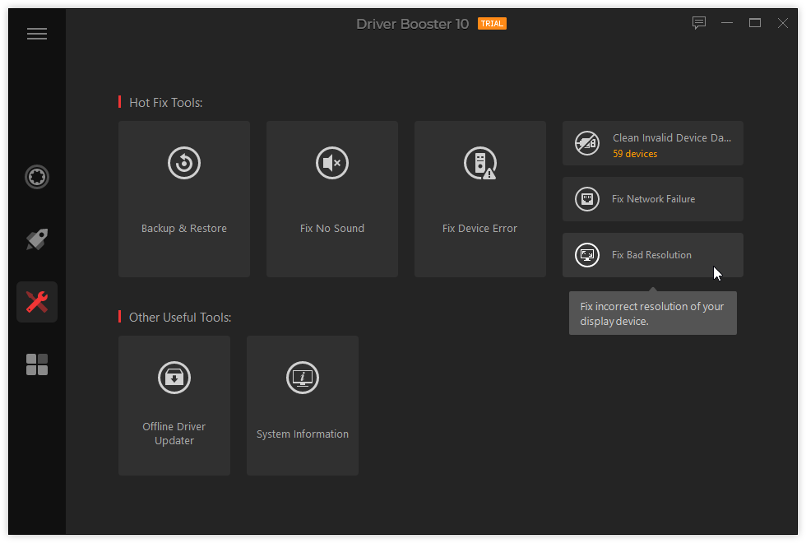Open the rocket Boost section in sidebar
806x543 pixels.
point(37,239)
